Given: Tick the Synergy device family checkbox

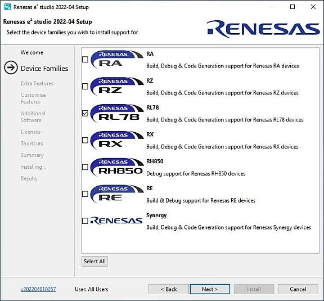Looking at the screenshot, I should (x=85, y=221).
